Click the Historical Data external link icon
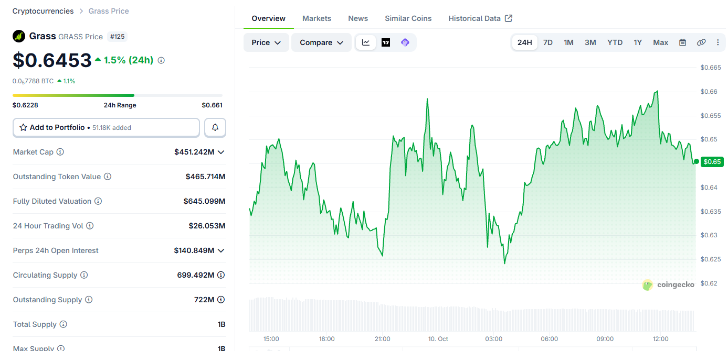This screenshot has width=728, height=351. (x=509, y=18)
